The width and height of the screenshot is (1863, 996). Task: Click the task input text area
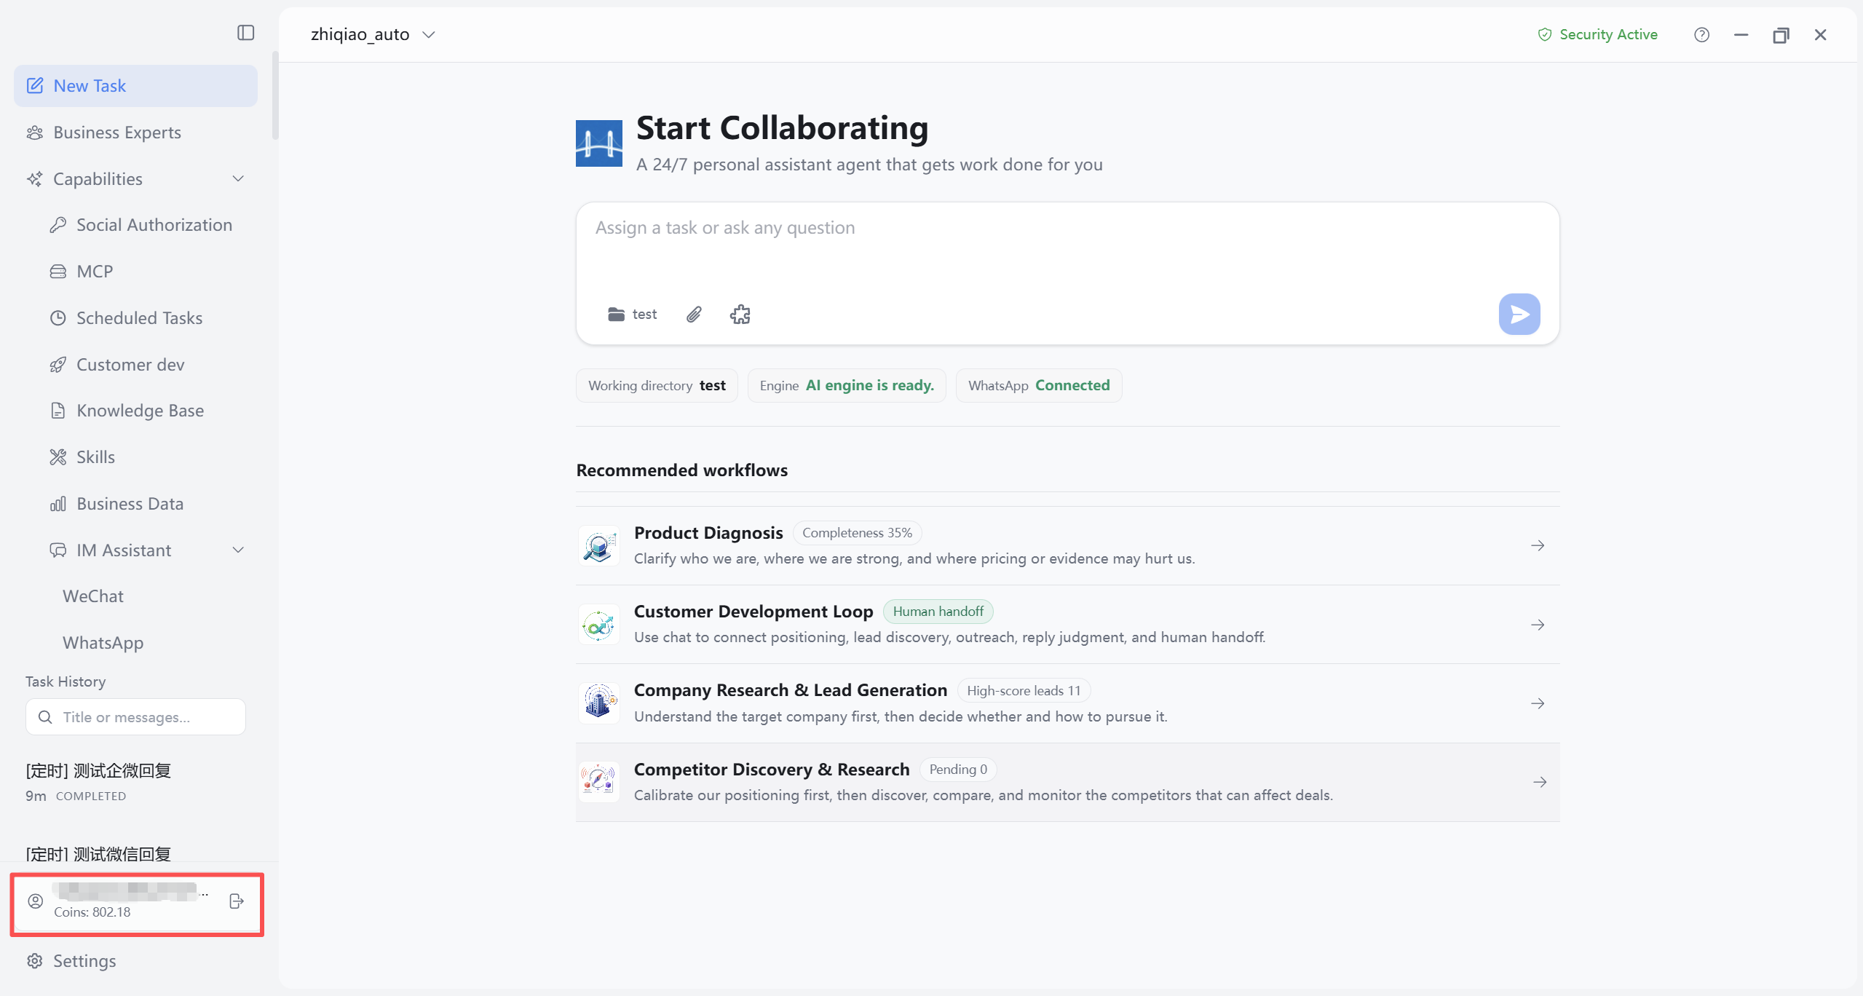(x=1067, y=248)
